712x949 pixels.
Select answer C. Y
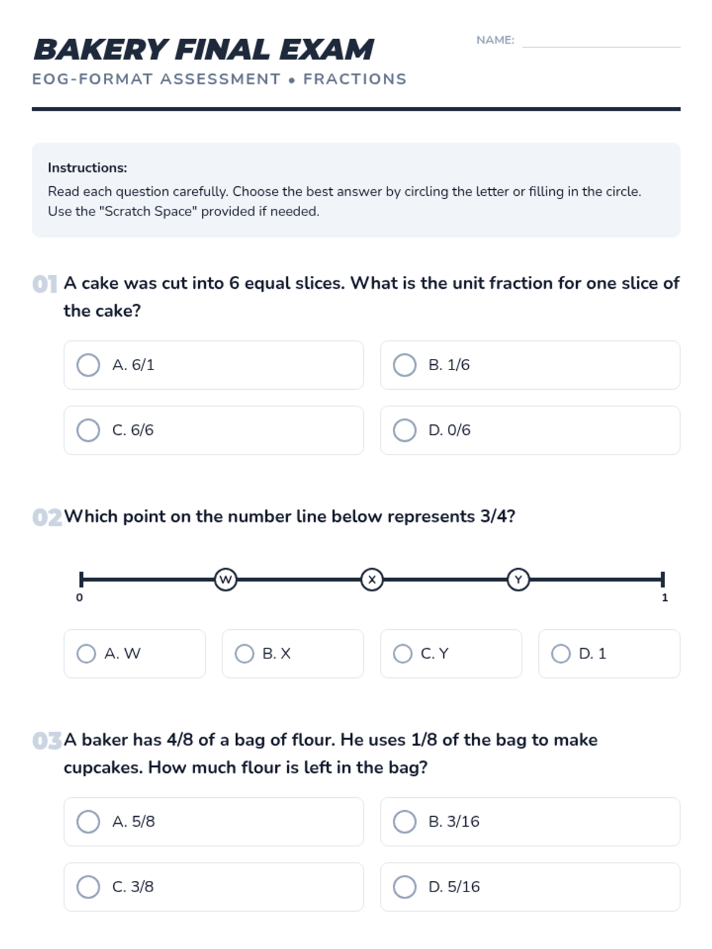tap(403, 654)
